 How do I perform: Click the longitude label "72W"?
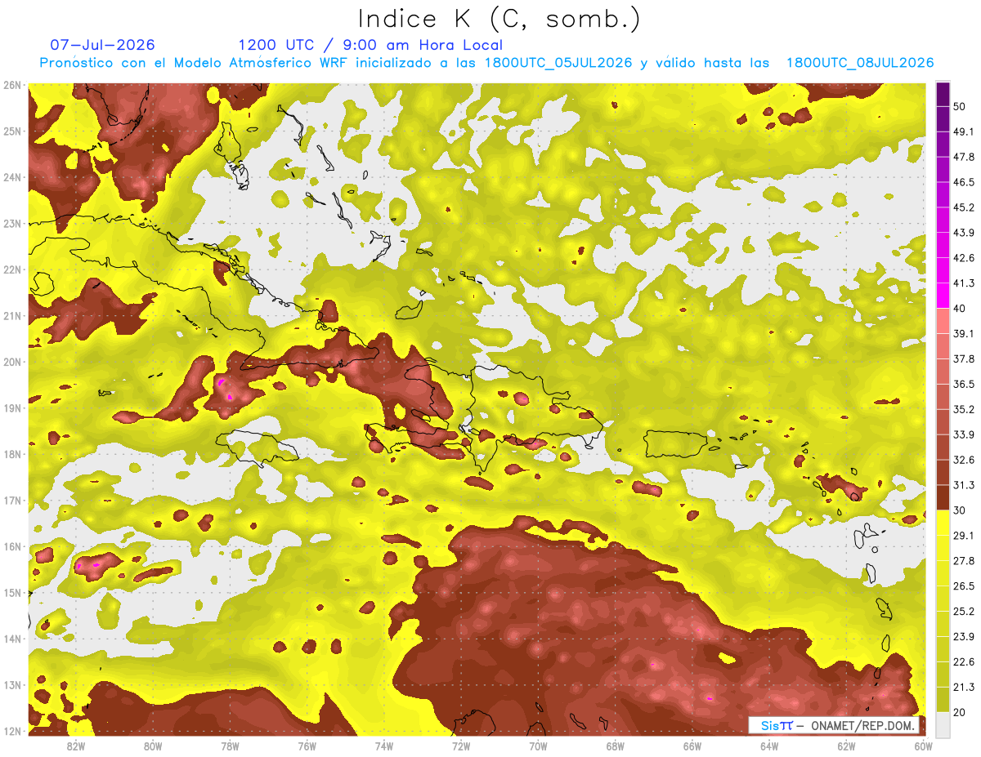click(461, 747)
